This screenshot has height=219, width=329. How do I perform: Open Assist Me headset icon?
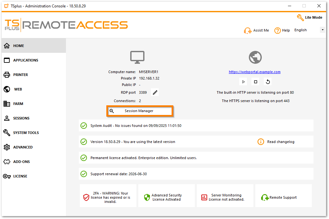pyautogui.click(x=248, y=31)
